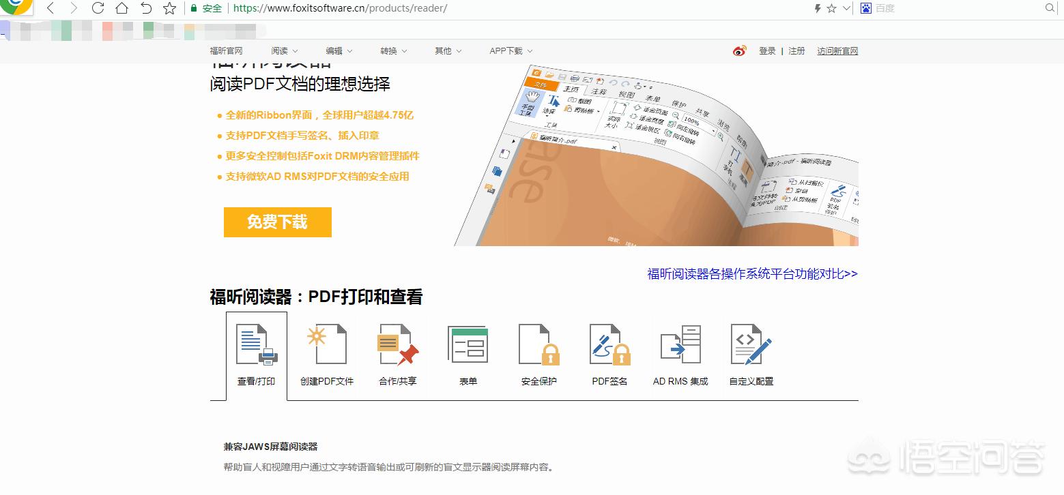Open 福昕阅读器各操作系统平台功能对比 link

click(x=752, y=274)
